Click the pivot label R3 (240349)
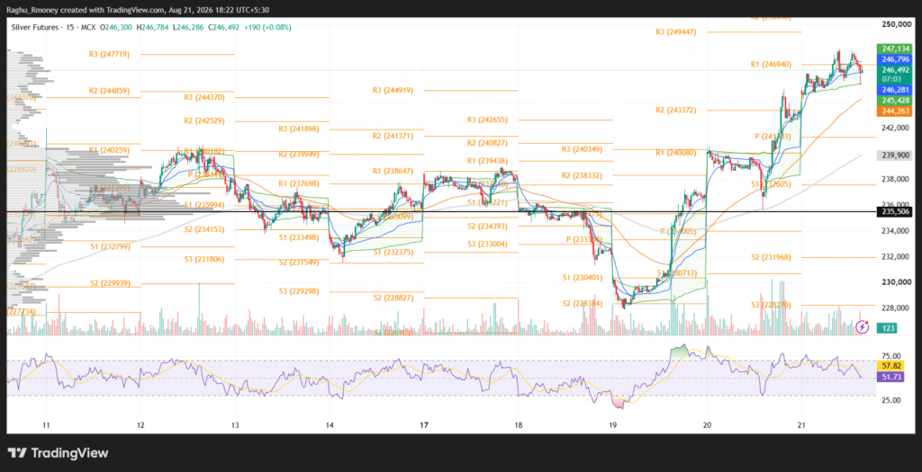The image size is (922, 472). 583,150
